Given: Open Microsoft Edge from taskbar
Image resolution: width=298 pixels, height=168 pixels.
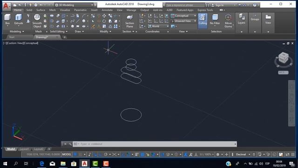Looking at the screenshot, I should point(41,164).
